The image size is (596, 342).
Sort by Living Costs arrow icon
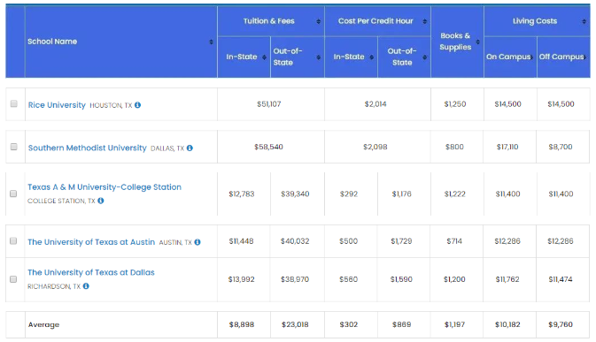(x=584, y=21)
